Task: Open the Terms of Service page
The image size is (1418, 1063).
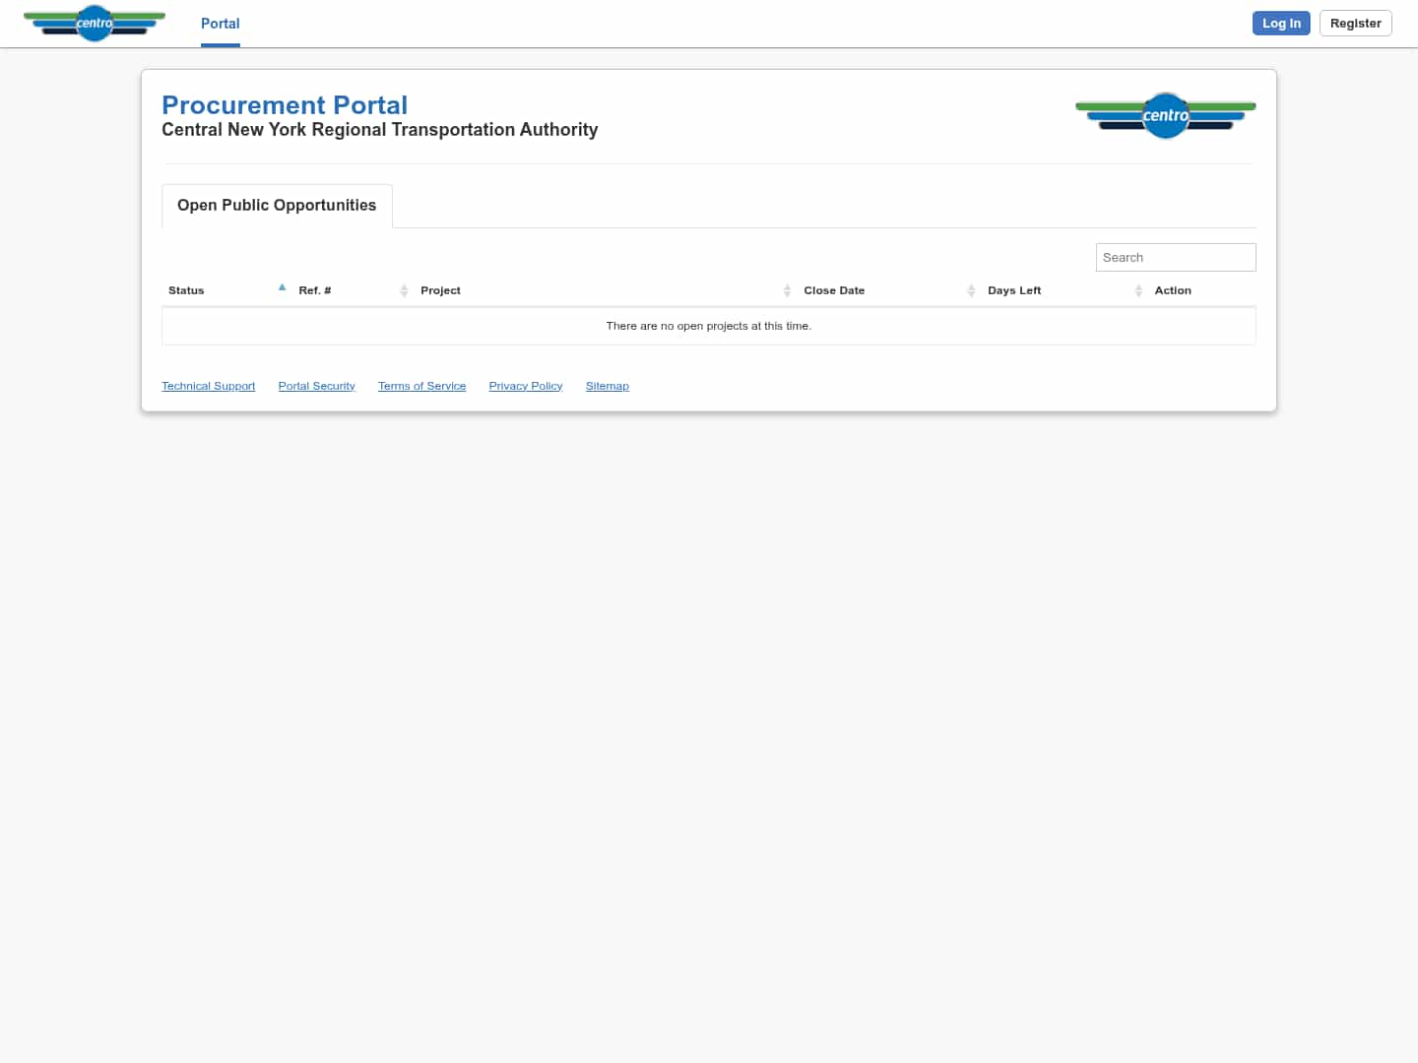Action: 421,386
